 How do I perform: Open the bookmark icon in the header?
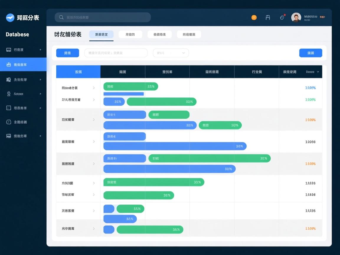coord(268,17)
